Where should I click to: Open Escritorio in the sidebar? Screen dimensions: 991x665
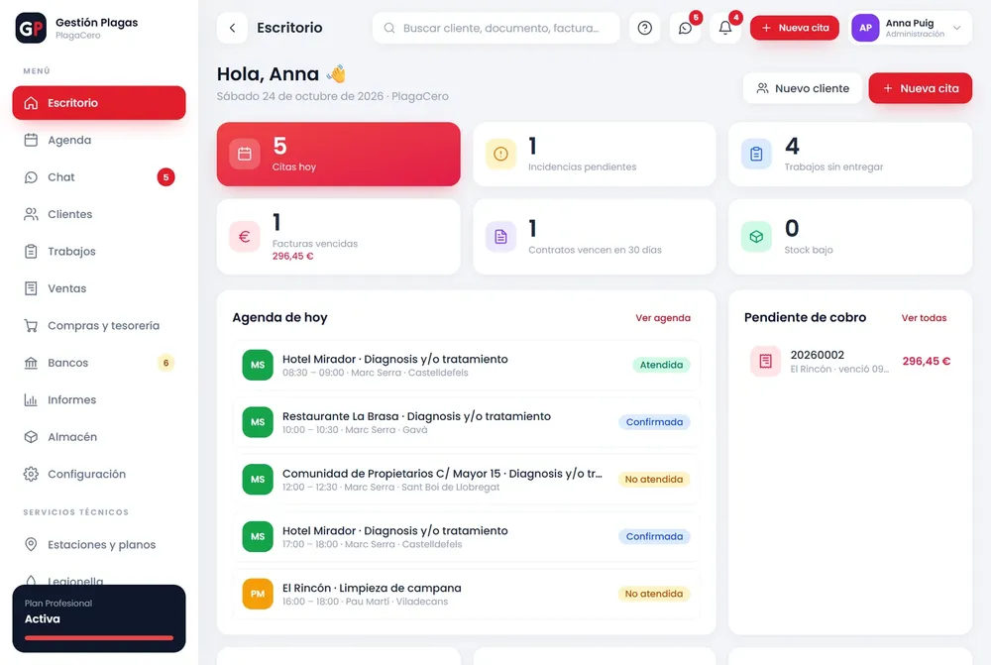98,103
